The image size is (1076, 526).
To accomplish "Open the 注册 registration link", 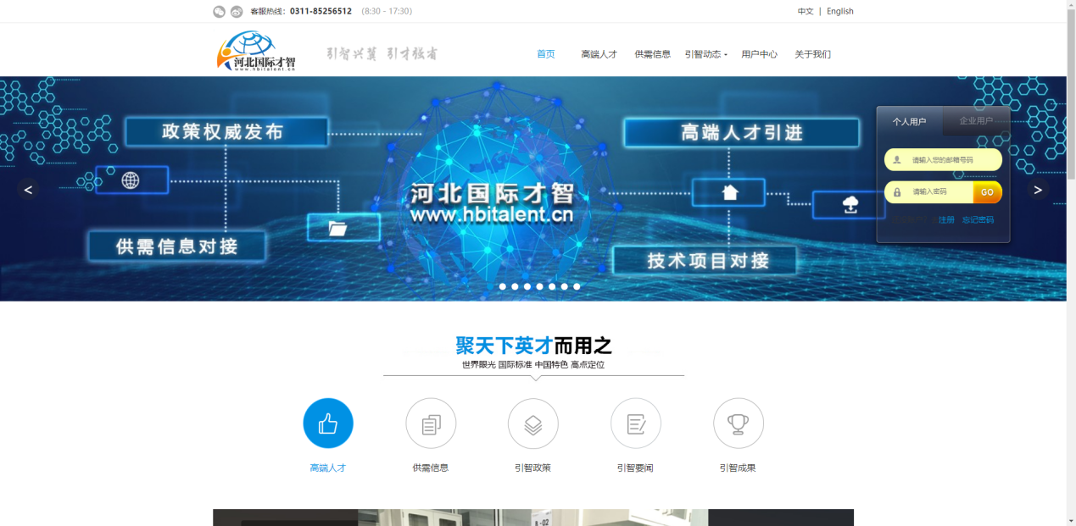I will [946, 220].
